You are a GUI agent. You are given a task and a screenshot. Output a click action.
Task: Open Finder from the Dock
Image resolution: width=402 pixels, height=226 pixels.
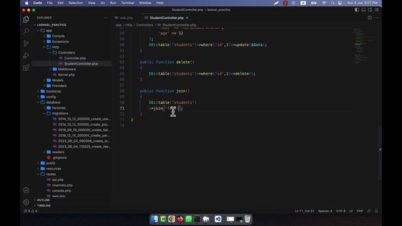tap(155, 219)
